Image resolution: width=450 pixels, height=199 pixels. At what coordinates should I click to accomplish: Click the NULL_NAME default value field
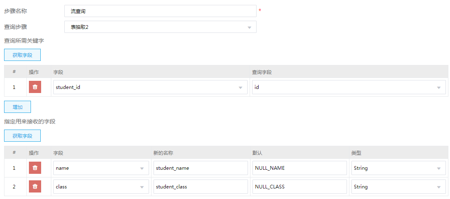click(x=300, y=168)
